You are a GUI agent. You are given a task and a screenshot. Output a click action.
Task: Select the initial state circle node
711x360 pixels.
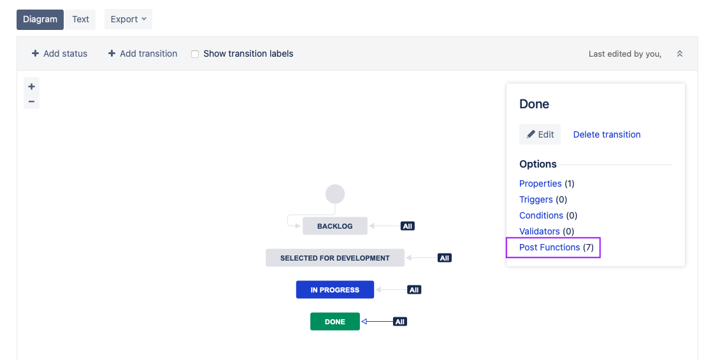335,194
